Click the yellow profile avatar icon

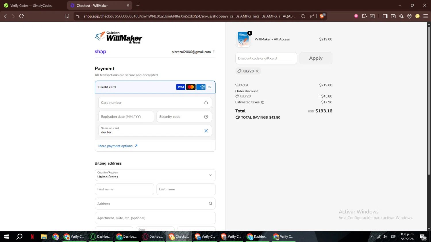click(x=417, y=16)
